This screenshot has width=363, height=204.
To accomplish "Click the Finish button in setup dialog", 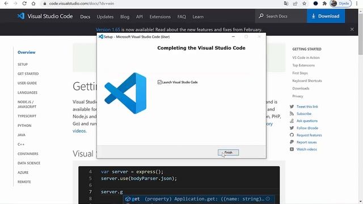I will (x=228, y=152).
